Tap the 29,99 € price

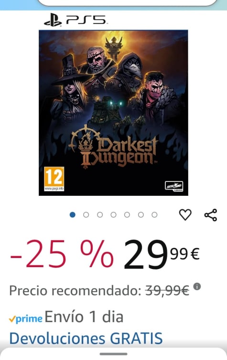click(x=162, y=254)
